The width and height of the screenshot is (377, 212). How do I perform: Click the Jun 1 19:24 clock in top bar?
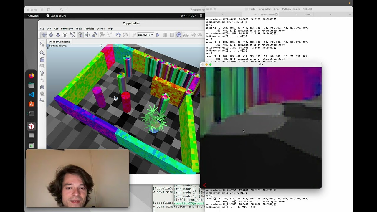coord(188,16)
